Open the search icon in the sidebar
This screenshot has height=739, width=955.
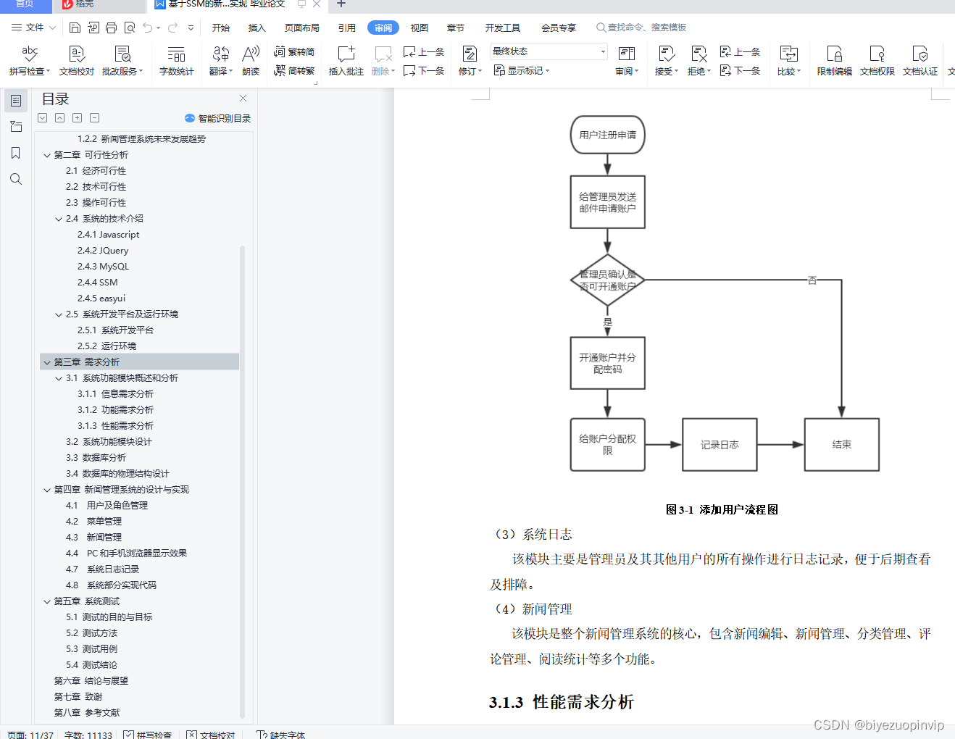pyautogui.click(x=16, y=179)
